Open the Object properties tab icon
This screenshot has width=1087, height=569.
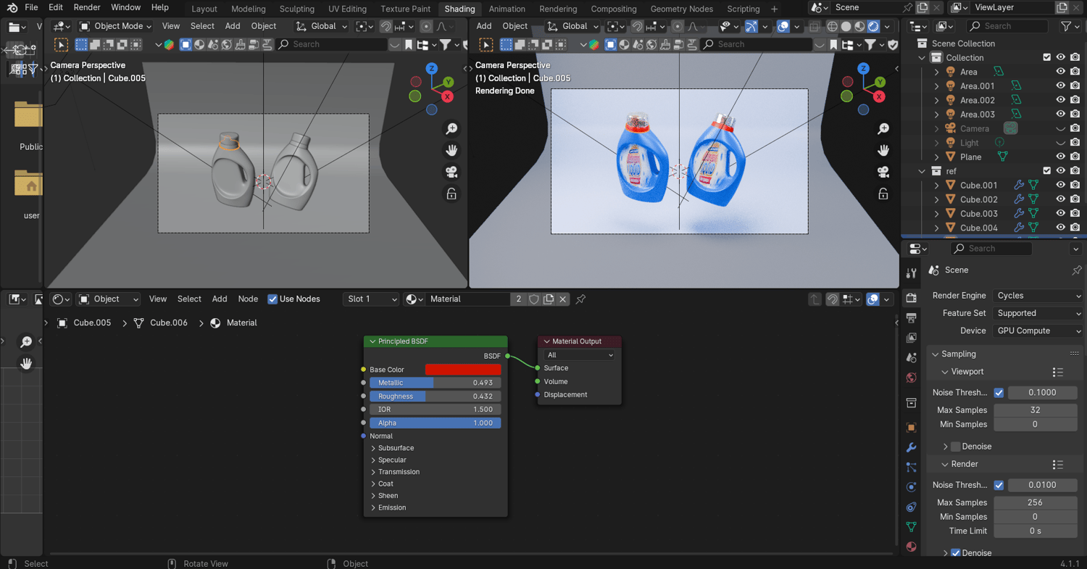pyautogui.click(x=912, y=427)
